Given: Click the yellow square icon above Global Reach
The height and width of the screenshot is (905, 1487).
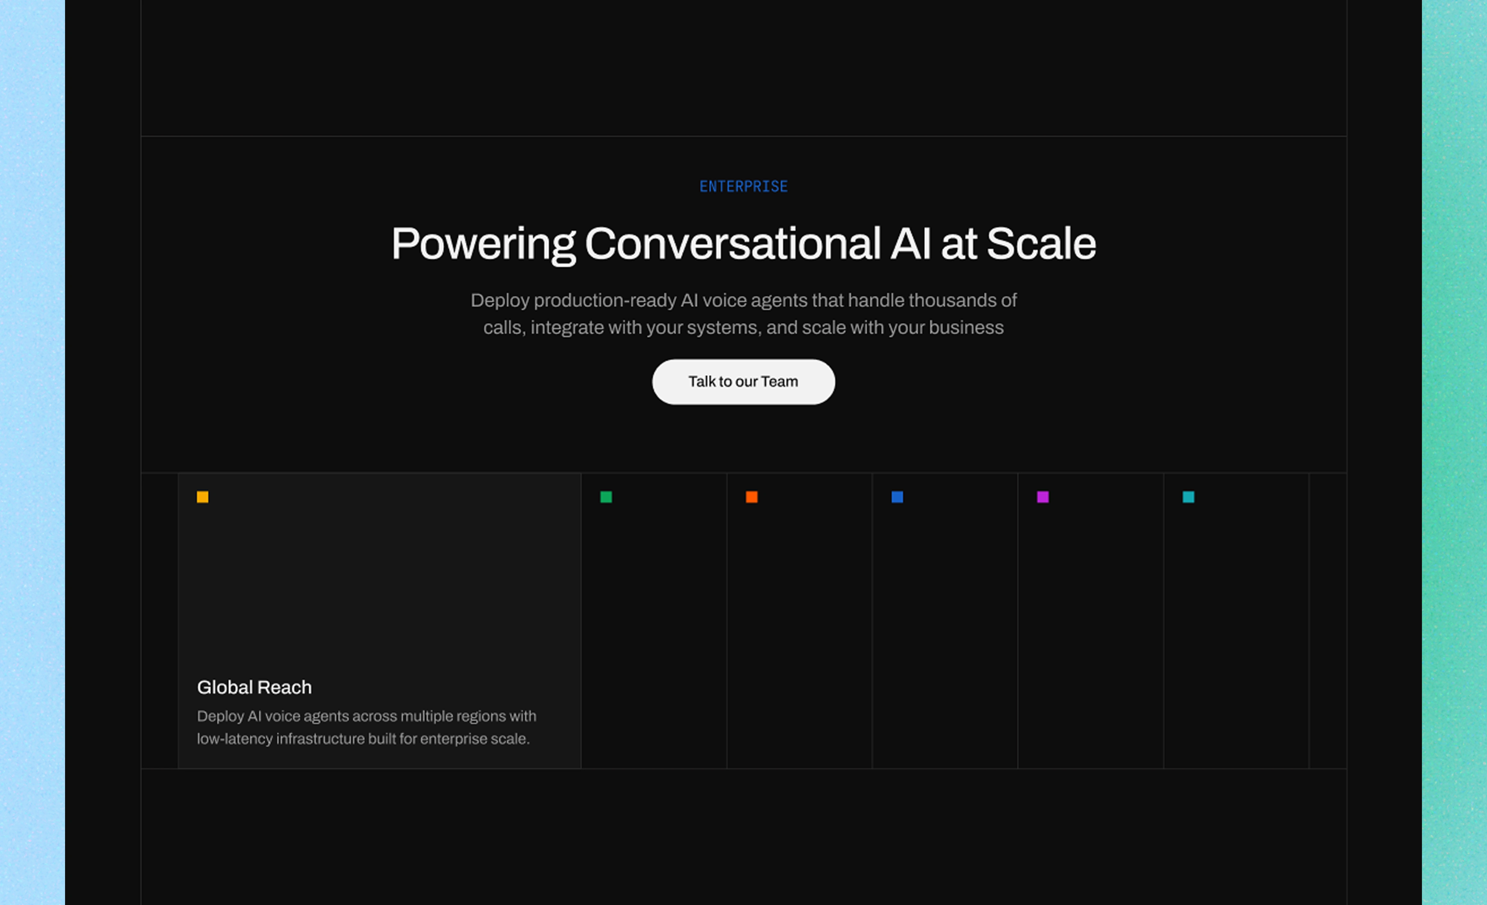Looking at the screenshot, I should pos(202,496).
